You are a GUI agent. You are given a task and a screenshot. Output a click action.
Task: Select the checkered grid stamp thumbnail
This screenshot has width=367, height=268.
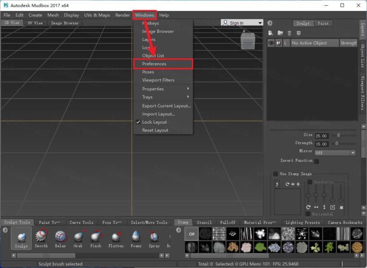point(219,234)
